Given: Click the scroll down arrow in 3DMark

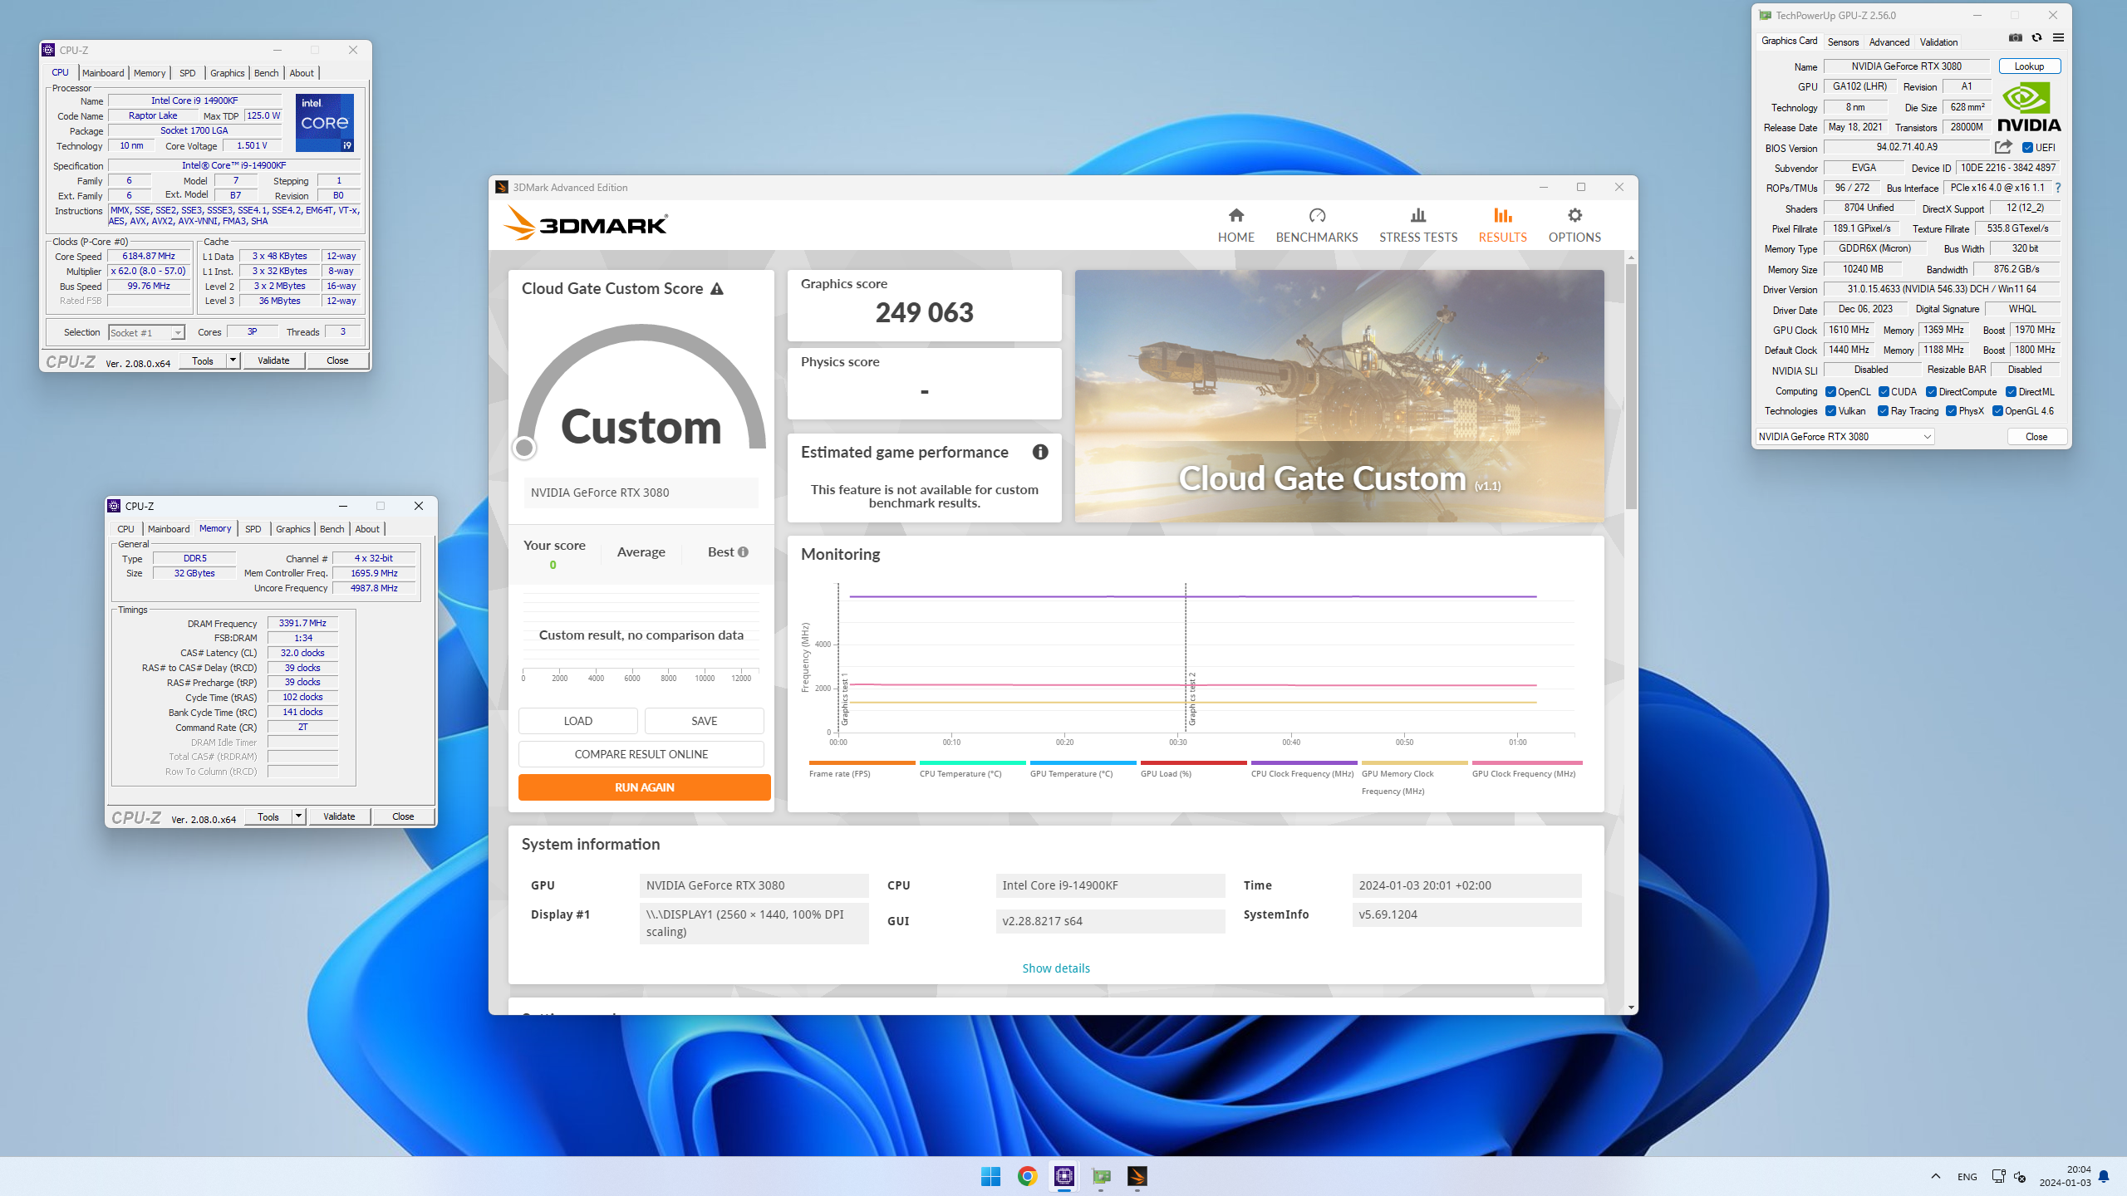Looking at the screenshot, I should tap(1631, 1007).
